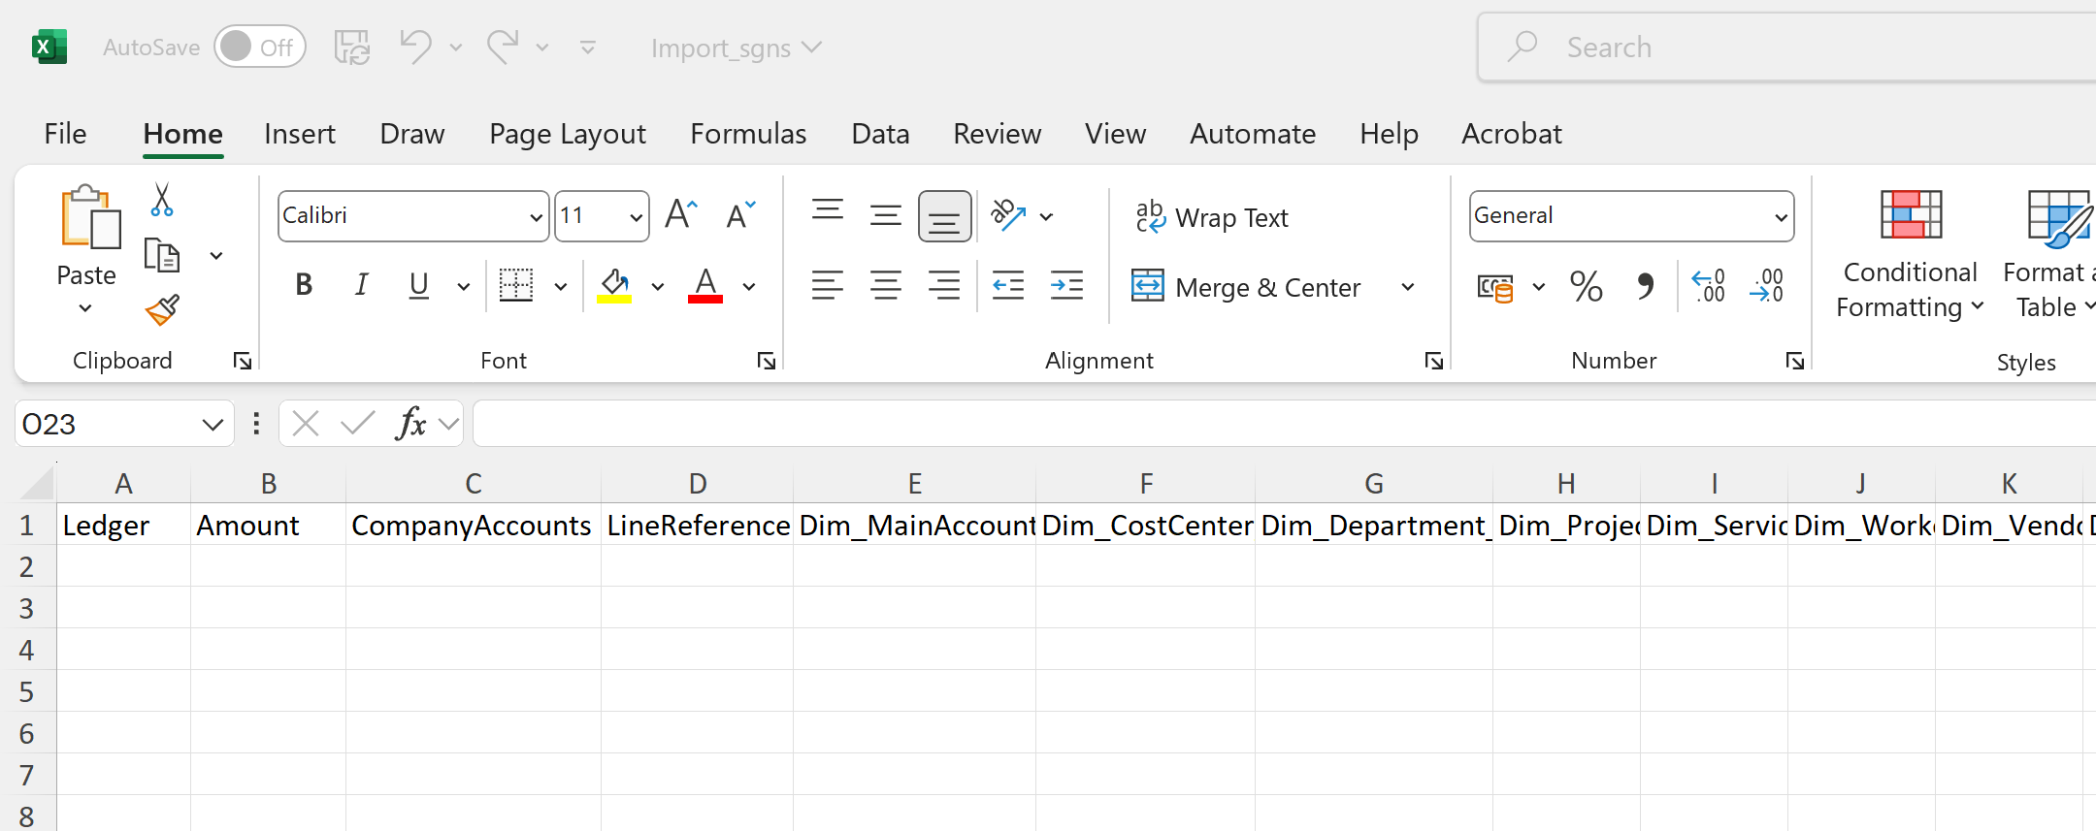Toggle Wrap Text
This screenshot has width=2096, height=831.
pyautogui.click(x=1213, y=217)
